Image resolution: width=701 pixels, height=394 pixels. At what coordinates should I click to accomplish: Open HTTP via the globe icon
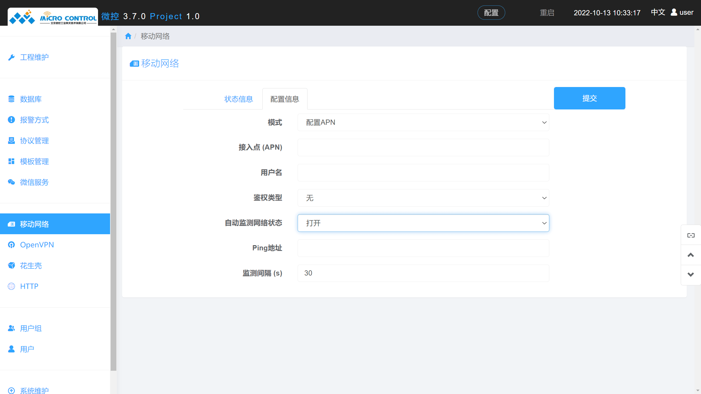(x=11, y=286)
